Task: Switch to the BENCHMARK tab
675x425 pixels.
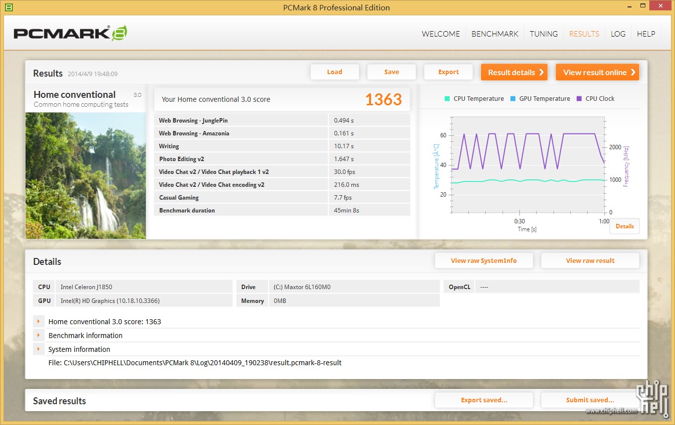Action: [x=495, y=34]
